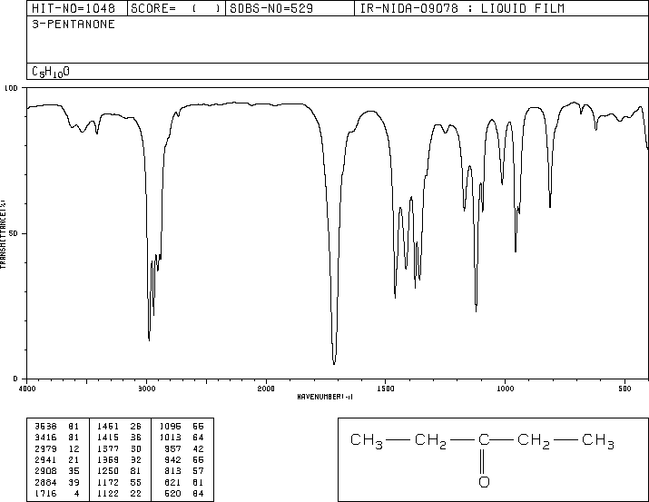Select peak table entry 1013
The height and width of the screenshot is (502, 649).
point(170,438)
